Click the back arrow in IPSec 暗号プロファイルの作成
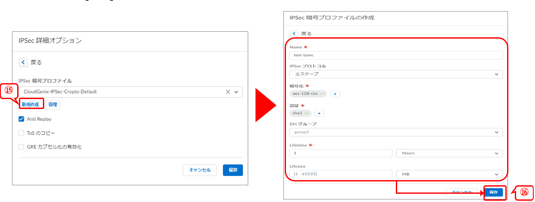Image resolution: width=535 pixels, height=202 pixels. coord(294,33)
